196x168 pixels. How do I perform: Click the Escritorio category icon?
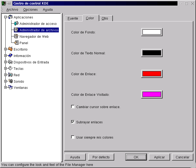(x=10, y=49)
